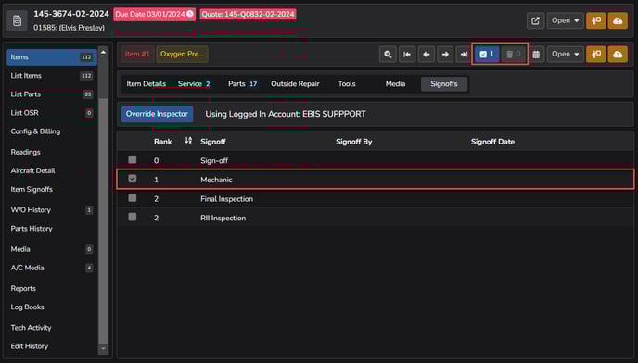Viewport: 638px width, 363px height.
Task: Open the item toolbar Open status dropdown
Action: coord(565,54)
